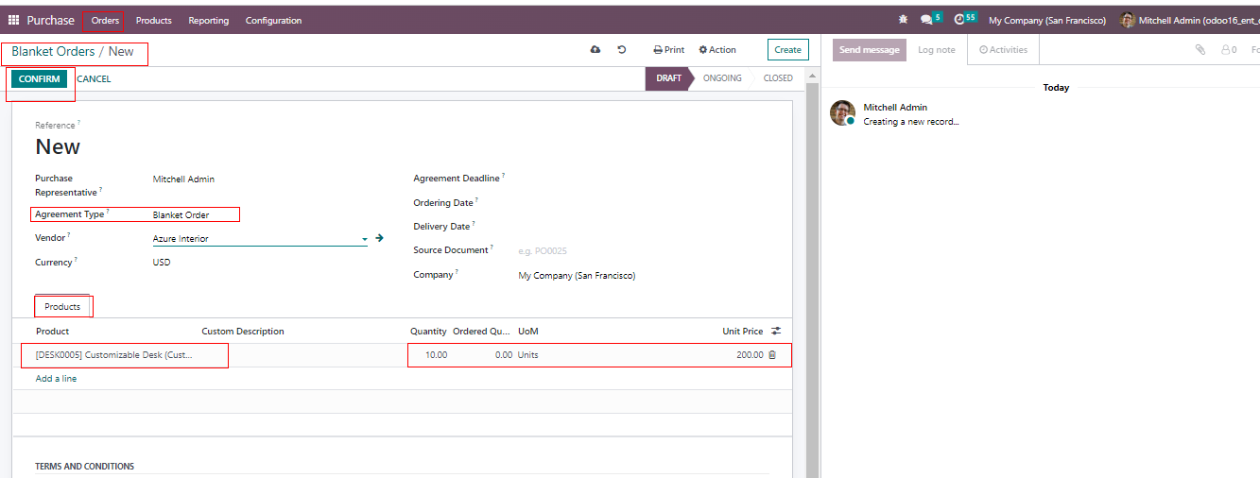Open the Action dropdown menu
Viewport: 1260px width, 478px height.
(x=717, y=50)
